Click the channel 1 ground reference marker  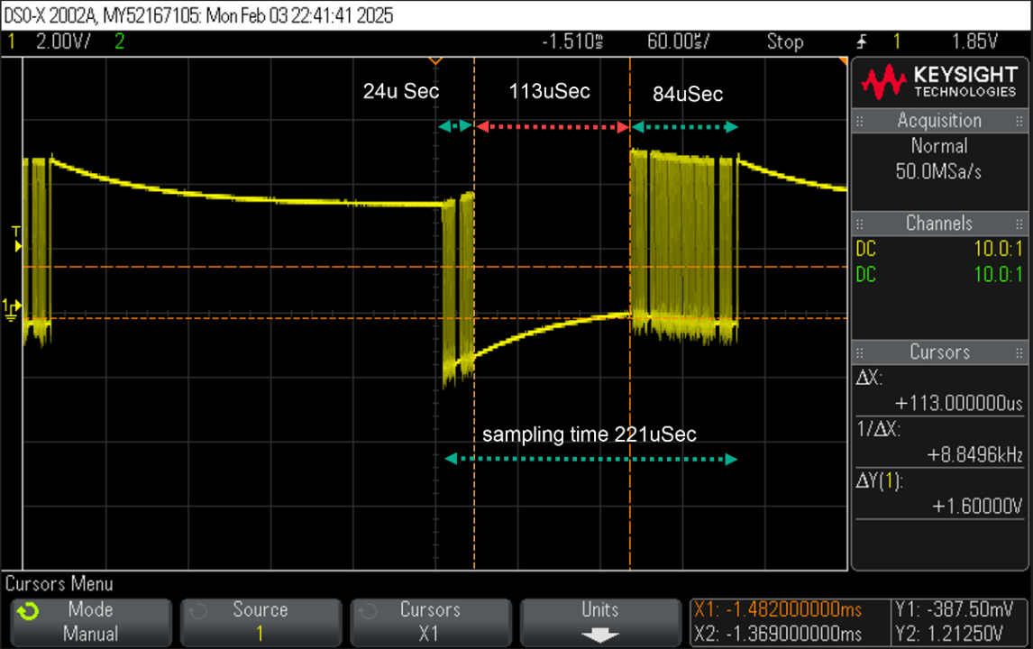coord(13,308)
